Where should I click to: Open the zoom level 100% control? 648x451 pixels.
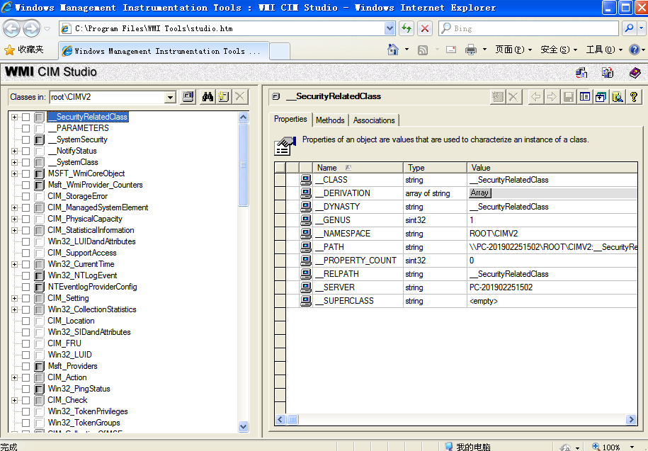[x=614, y=447]
